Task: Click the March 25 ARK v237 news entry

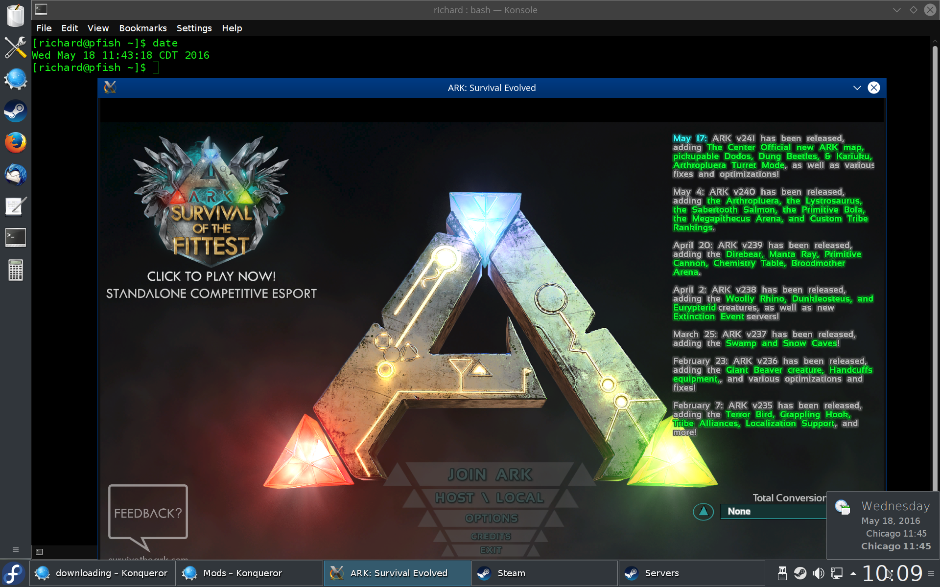Action: pyautogui.click(x=764, y=339)
